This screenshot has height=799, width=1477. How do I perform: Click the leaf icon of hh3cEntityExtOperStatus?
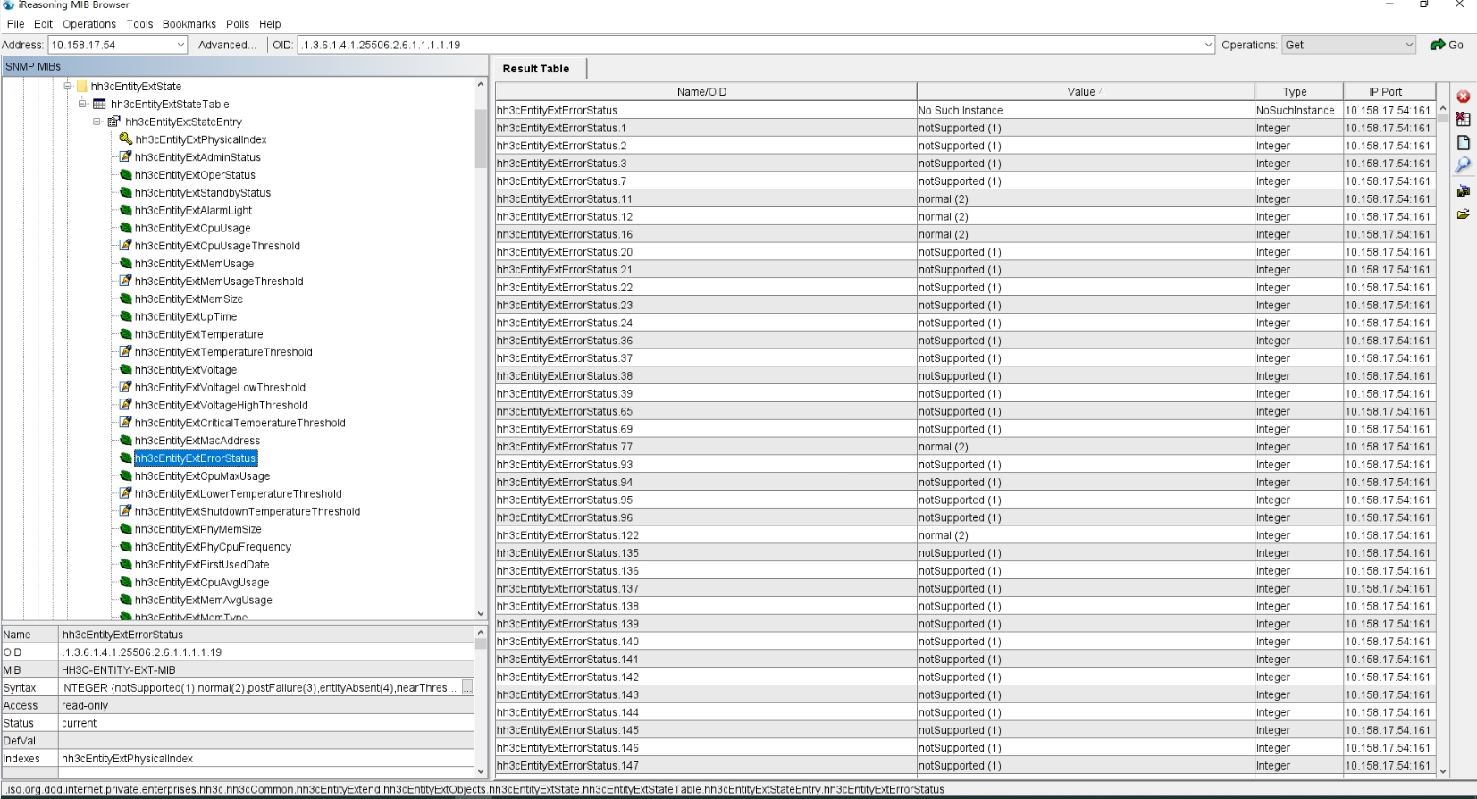click(126, 175)
